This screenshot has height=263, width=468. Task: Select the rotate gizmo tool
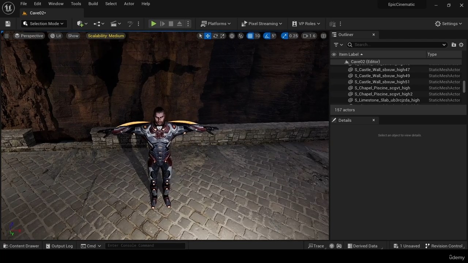coord(215,36)
